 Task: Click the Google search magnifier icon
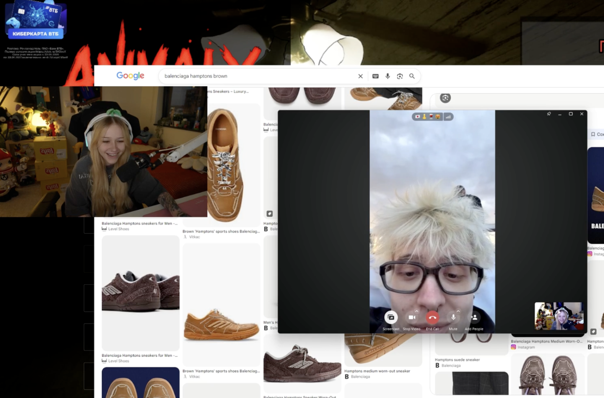tap(412, 76)
